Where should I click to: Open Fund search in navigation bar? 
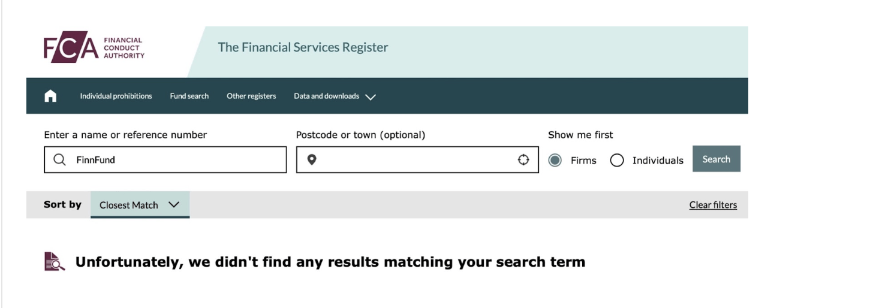tap(189, 96)
